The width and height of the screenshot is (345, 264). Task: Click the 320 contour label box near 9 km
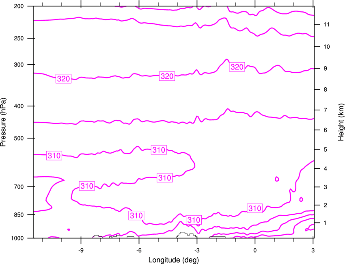click(x=237, y=67)
